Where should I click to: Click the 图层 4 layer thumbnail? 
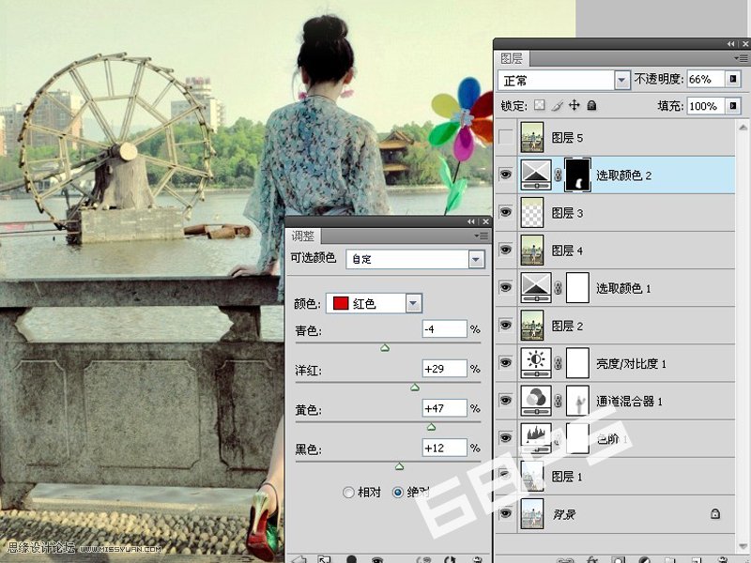pyautogui.click(x=532, y=250)
